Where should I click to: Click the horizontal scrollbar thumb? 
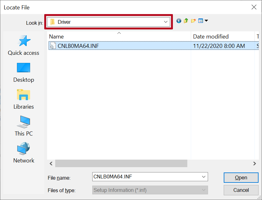point(121,163)
